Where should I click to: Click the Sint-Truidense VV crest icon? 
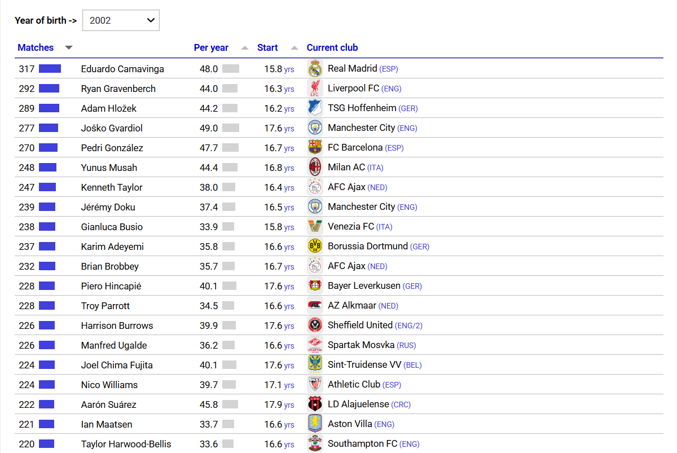[x=315, y=365]
